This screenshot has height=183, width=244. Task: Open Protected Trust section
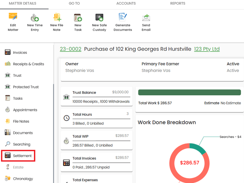(x=25, y=87)
